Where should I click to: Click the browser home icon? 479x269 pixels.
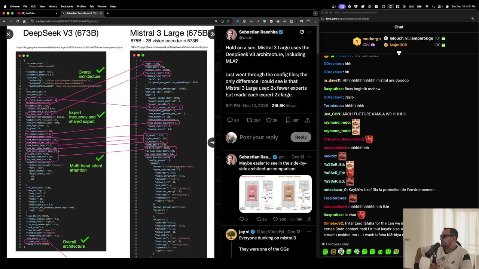point(24,21)
